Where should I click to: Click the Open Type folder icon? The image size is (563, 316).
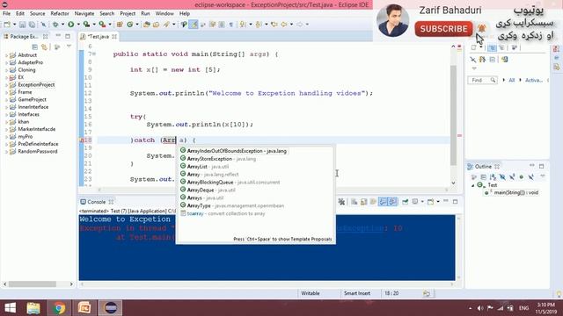(147, 25)
